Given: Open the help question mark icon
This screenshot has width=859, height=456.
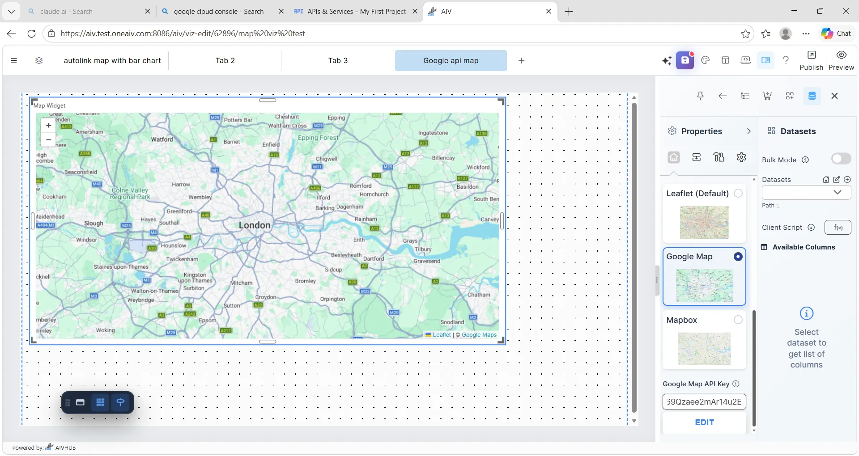Looking at the screenshot, I should (786, 60).
